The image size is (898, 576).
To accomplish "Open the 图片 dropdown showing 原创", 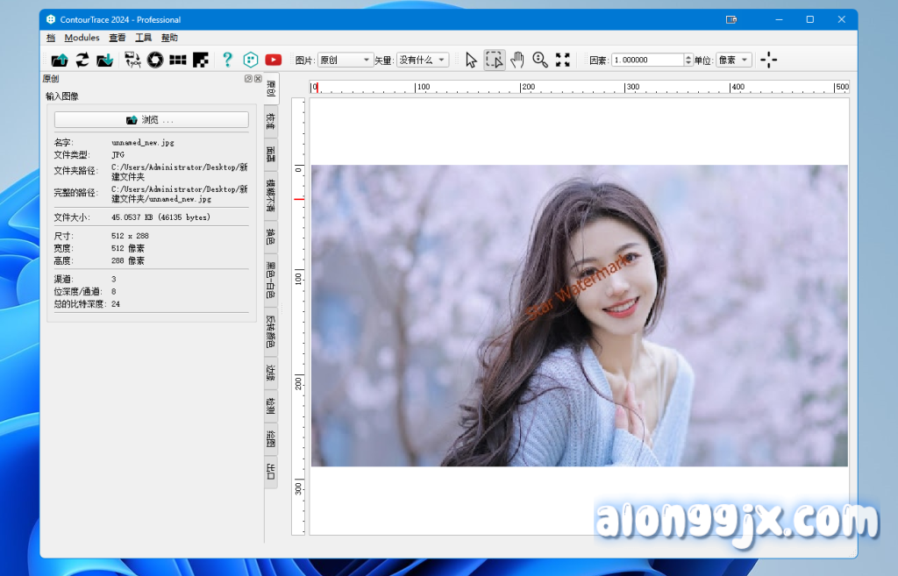I will click(346, 60).
